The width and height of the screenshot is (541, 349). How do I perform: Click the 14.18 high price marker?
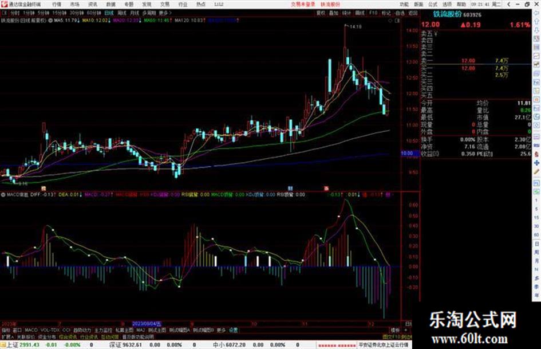[x=356, y=26]
